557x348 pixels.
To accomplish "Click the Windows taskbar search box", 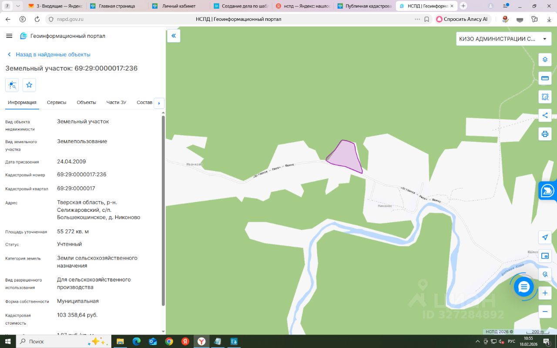I will click(x=64, y=341).
